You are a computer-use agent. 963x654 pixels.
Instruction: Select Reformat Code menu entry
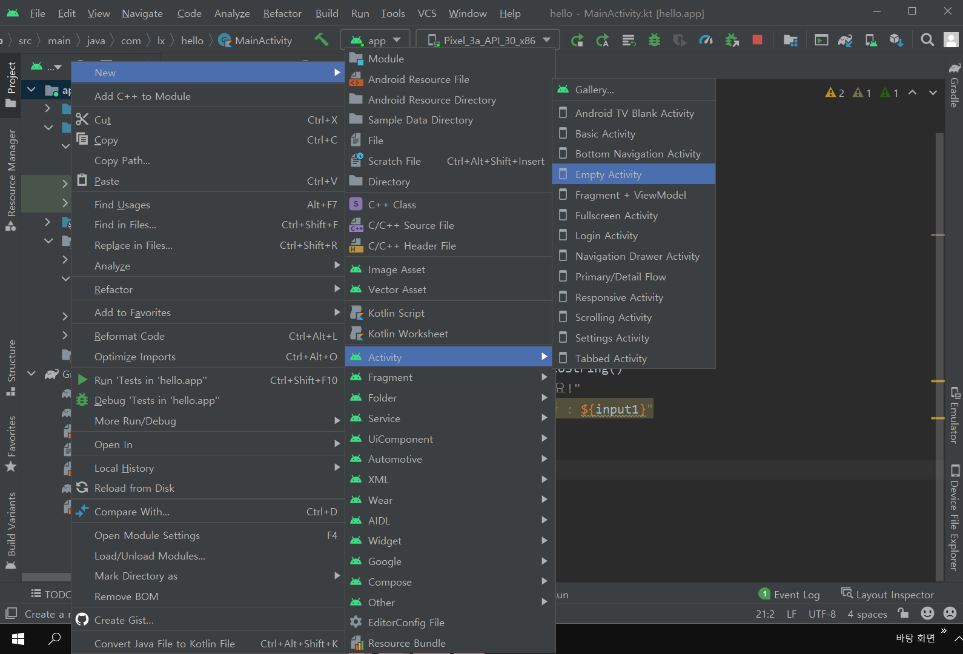coord(208,336)
